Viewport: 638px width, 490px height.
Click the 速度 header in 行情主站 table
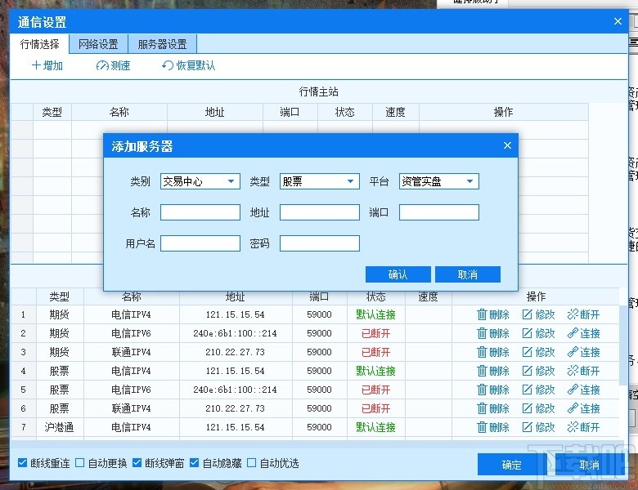(x=396, y=112)
